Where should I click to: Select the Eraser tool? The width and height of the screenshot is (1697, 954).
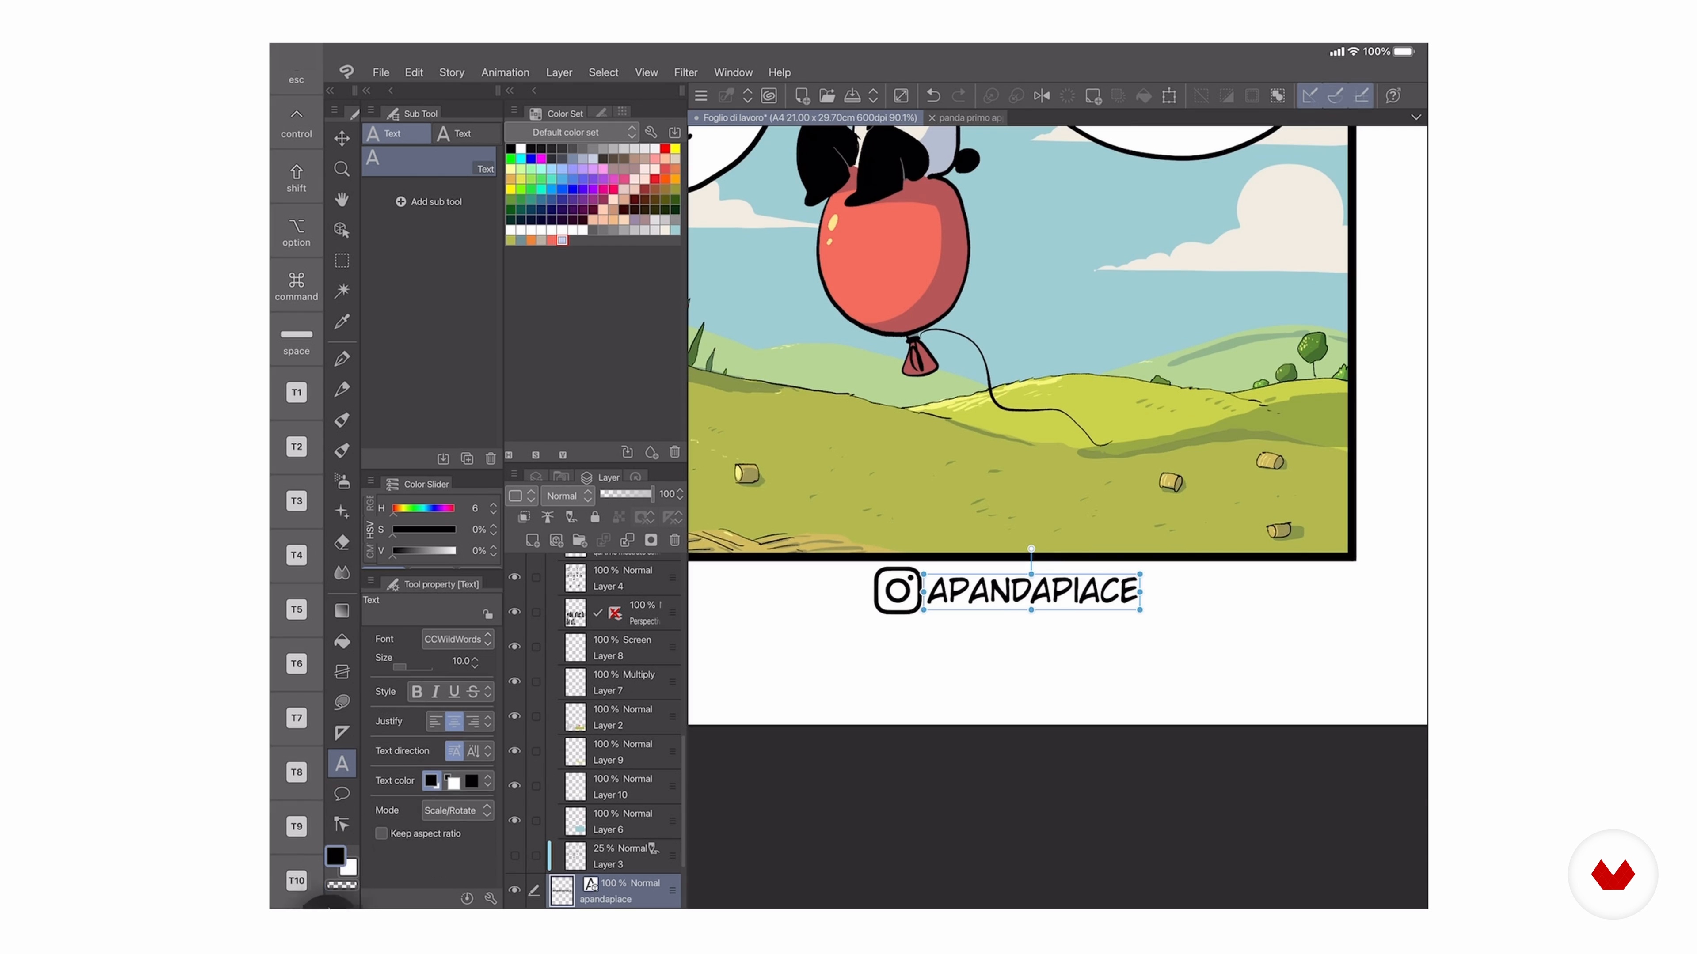[341, 542]
